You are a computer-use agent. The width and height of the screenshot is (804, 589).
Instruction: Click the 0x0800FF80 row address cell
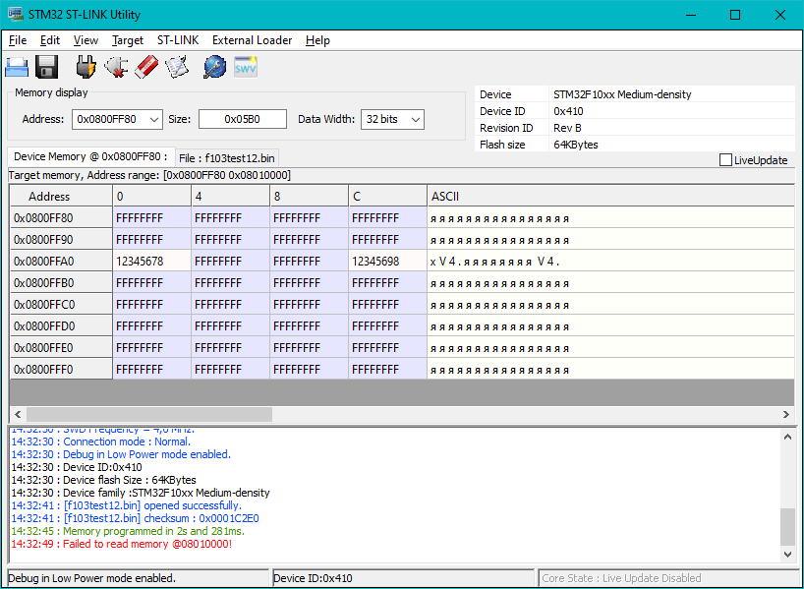coord(61,218)
